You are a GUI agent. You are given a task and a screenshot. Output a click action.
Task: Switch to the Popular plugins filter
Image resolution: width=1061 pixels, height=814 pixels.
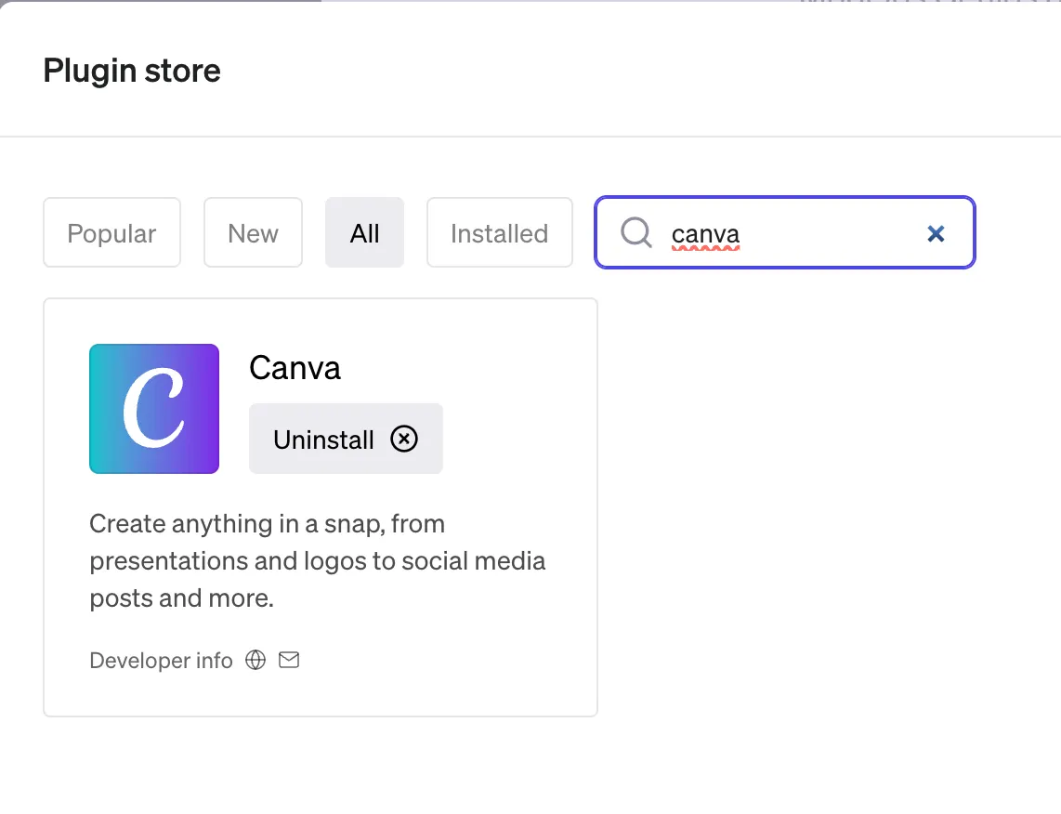[111, 233]
